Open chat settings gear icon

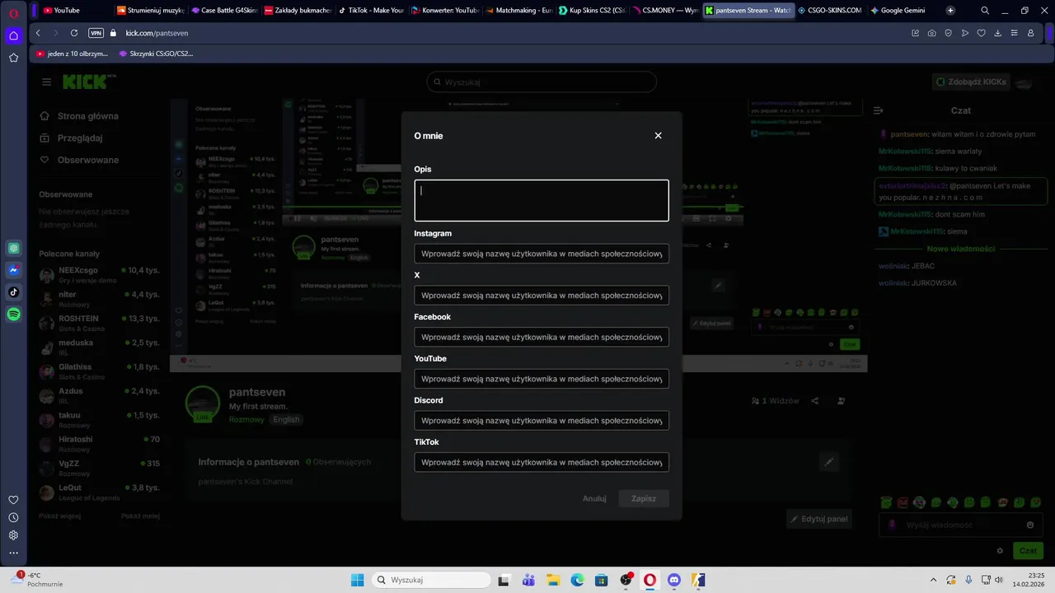tap(1001, 550)
